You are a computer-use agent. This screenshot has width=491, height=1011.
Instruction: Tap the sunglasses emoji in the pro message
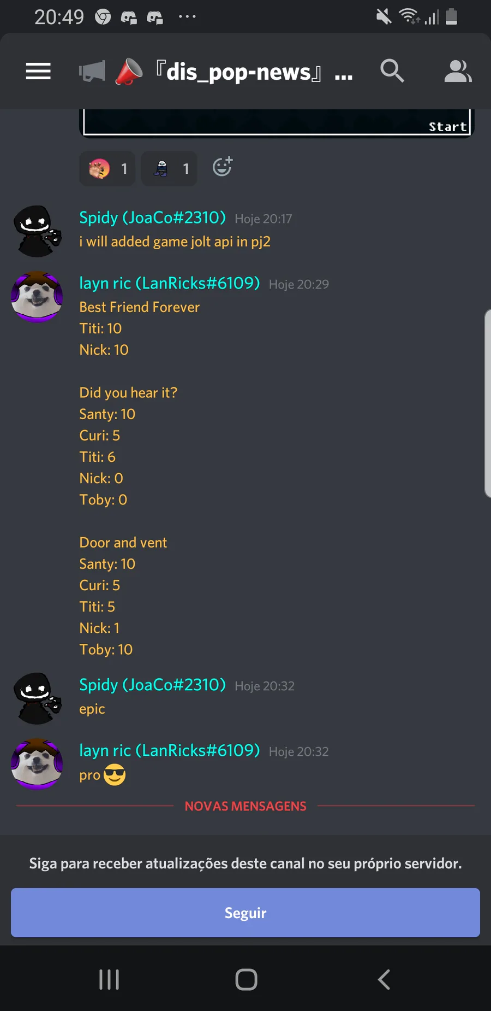pyautogui.click(x=115, y=774)
